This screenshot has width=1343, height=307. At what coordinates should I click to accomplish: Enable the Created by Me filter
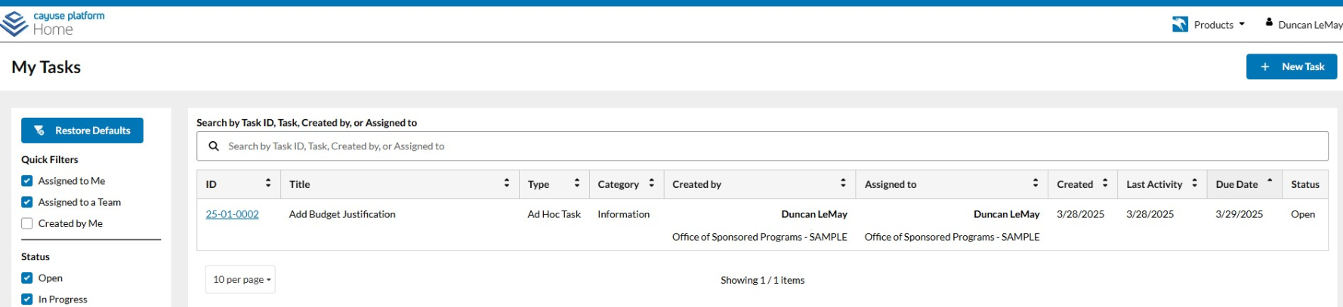coord(27,223)
